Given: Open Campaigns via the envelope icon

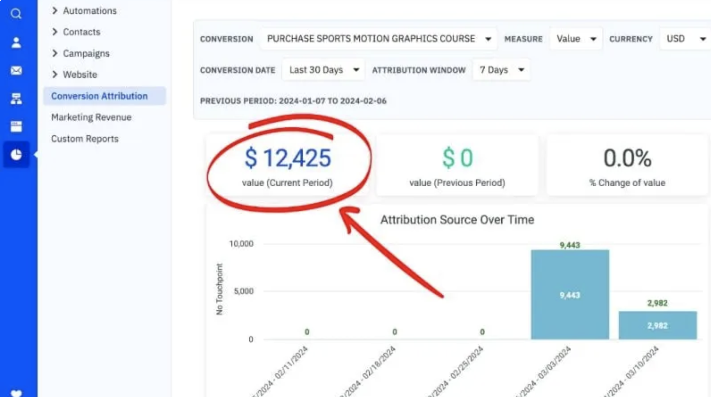Looking at the screenshot, I should click(16, 70).
